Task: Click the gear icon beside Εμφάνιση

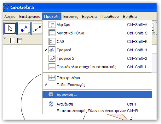Action: click(51, 94)
